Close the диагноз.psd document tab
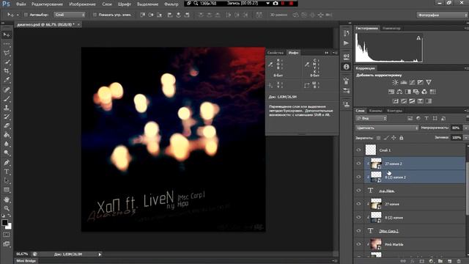Screen dimensions: 469x264 [78, 24]
